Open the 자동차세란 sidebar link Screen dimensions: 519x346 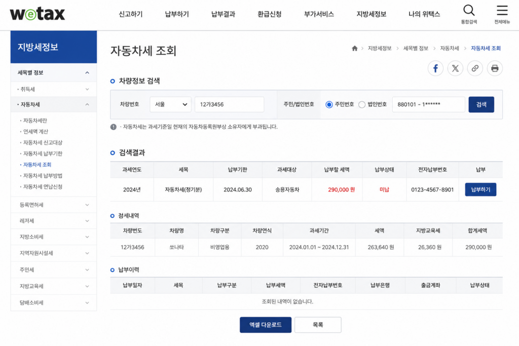coord(35,121)
